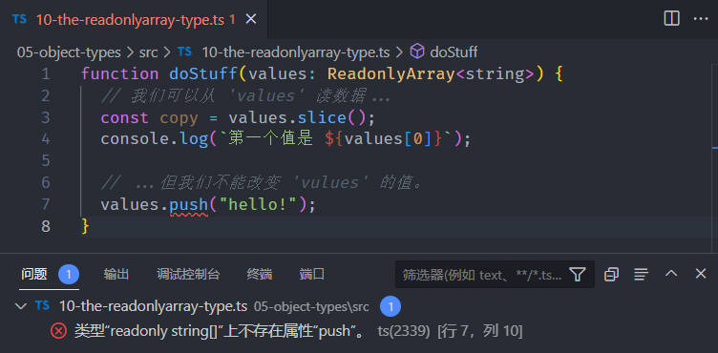Switch to the 端口 panel tab

(312, 274)
